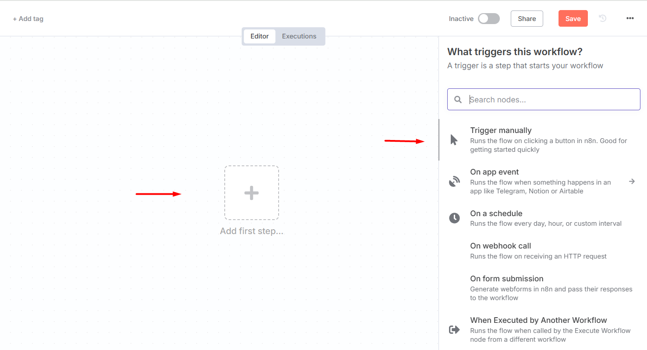Select When Executed by Another Workflow
This screenshot has height=350, width=647.
543,329
